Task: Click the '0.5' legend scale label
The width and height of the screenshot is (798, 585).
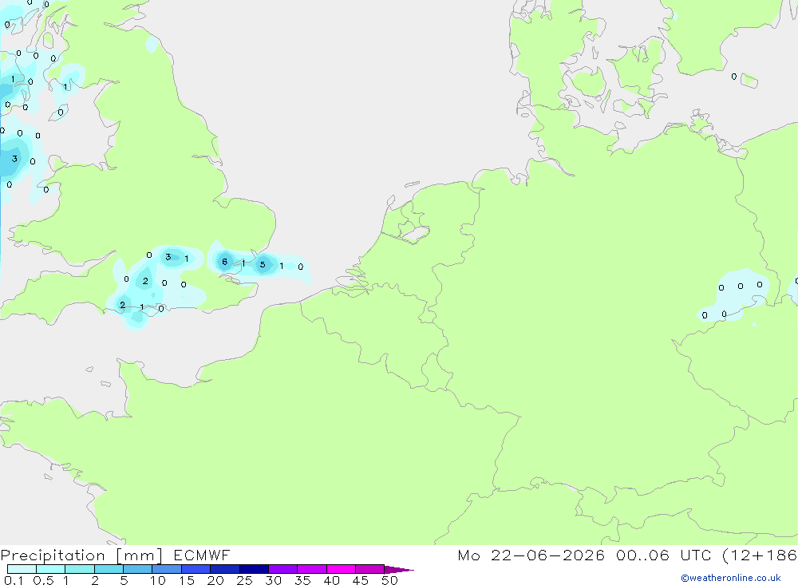Action: 43,580
